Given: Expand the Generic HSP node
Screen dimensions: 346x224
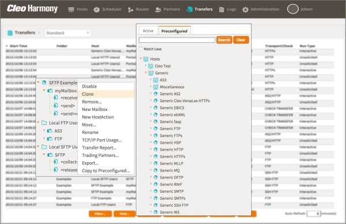Looking at the screenshot, I should coord(151,142).
